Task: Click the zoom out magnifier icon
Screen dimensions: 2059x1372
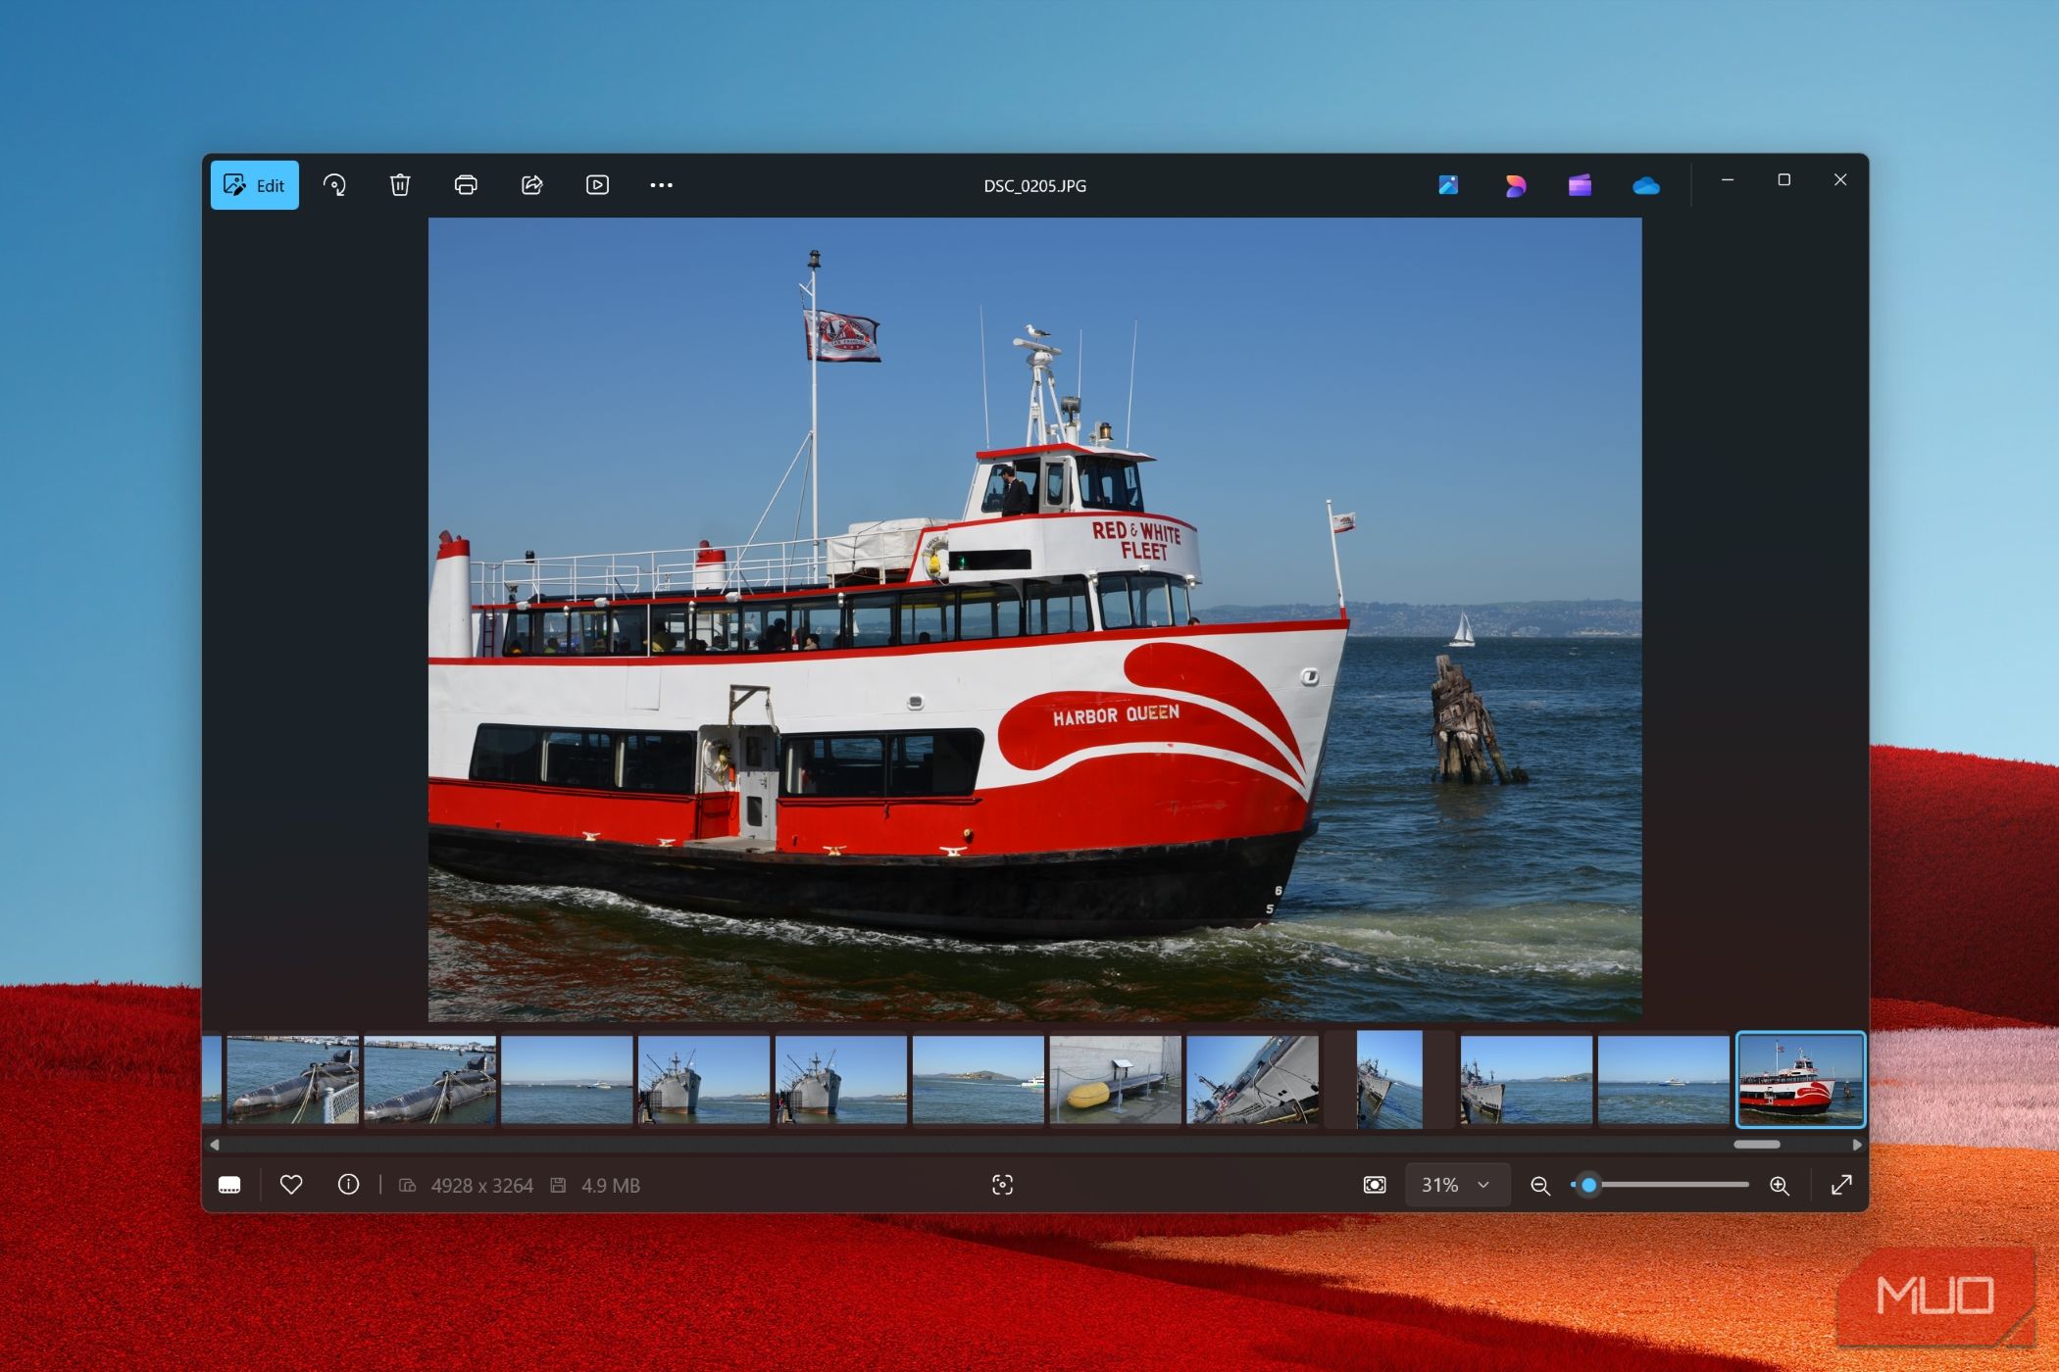Action: 1540,1186
